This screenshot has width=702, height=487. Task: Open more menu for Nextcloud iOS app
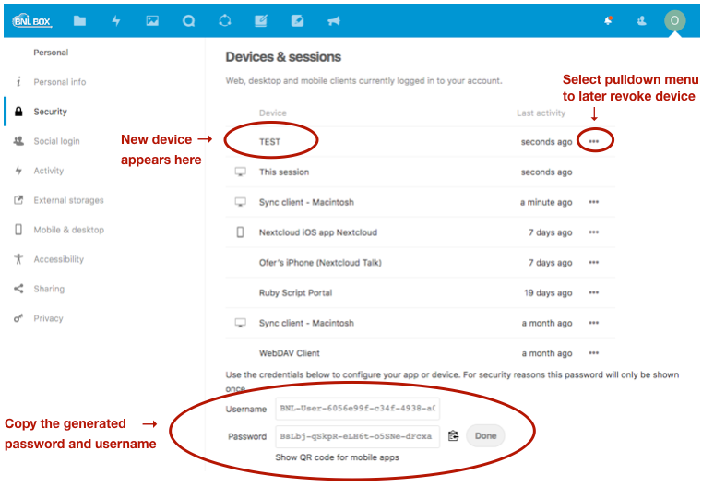[x=594, y=232]
